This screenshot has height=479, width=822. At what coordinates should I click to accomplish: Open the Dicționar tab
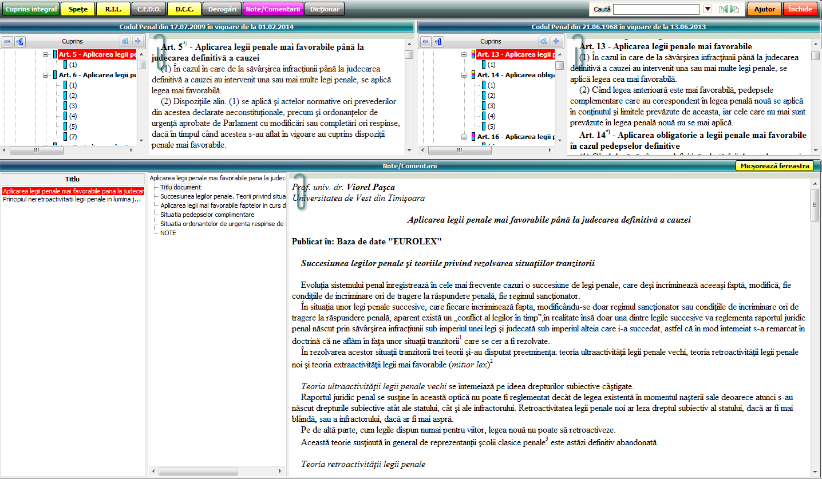point(325,9)
